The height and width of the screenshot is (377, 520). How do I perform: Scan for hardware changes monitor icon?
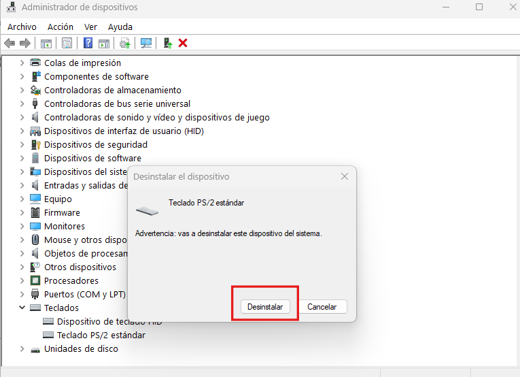pyautogui.click(x=146, y=43)
